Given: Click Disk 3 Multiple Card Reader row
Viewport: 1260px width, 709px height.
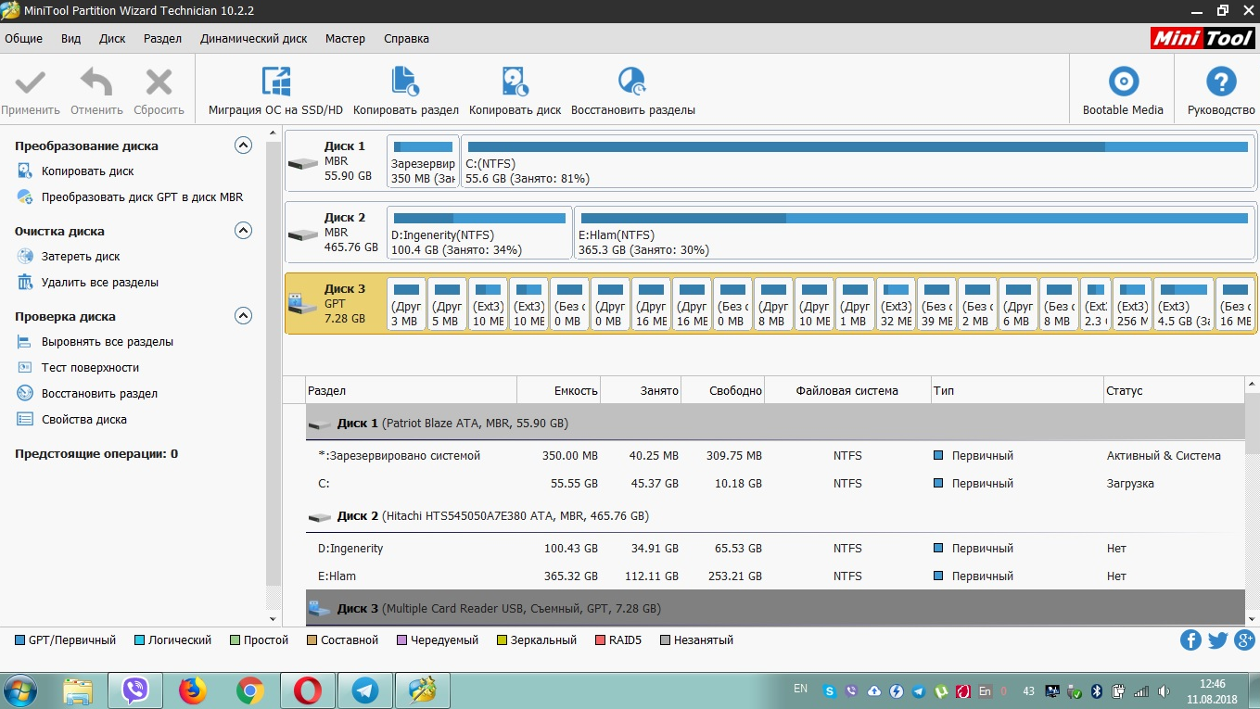Looking at the screenshot, I should click(775, 608).
